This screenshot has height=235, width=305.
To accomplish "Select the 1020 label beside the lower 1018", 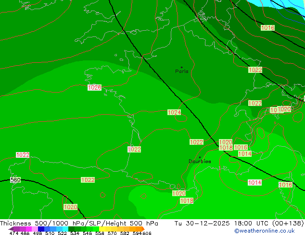I will pyautogui.click(x=179, y=193).
